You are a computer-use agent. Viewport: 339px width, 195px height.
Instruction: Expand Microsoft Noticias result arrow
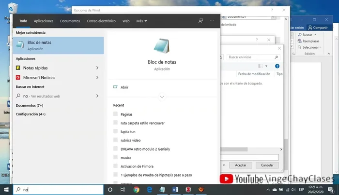pos(97,77)
